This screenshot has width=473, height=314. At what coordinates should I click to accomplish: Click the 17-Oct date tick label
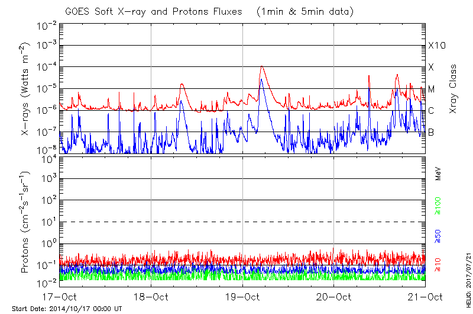[59, 297]
